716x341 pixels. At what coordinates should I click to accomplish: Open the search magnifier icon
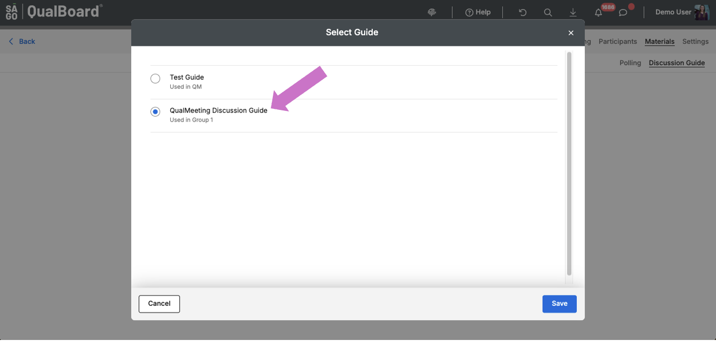pos(548,12)
